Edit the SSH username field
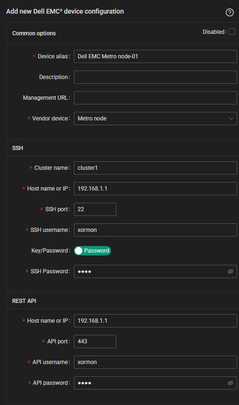 155,230
